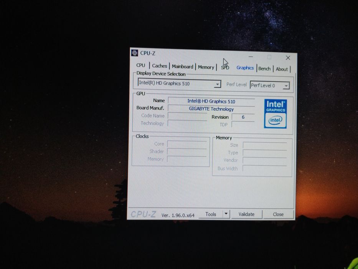Click the Ver. 1.96.0.x64 text

point(178,215)
